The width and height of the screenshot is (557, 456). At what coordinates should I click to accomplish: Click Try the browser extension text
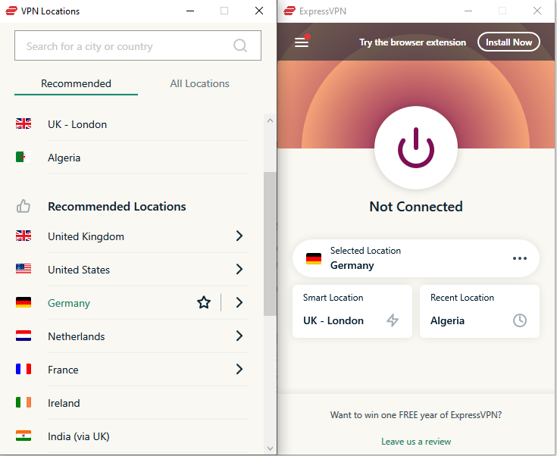click(x=412, y=42)
